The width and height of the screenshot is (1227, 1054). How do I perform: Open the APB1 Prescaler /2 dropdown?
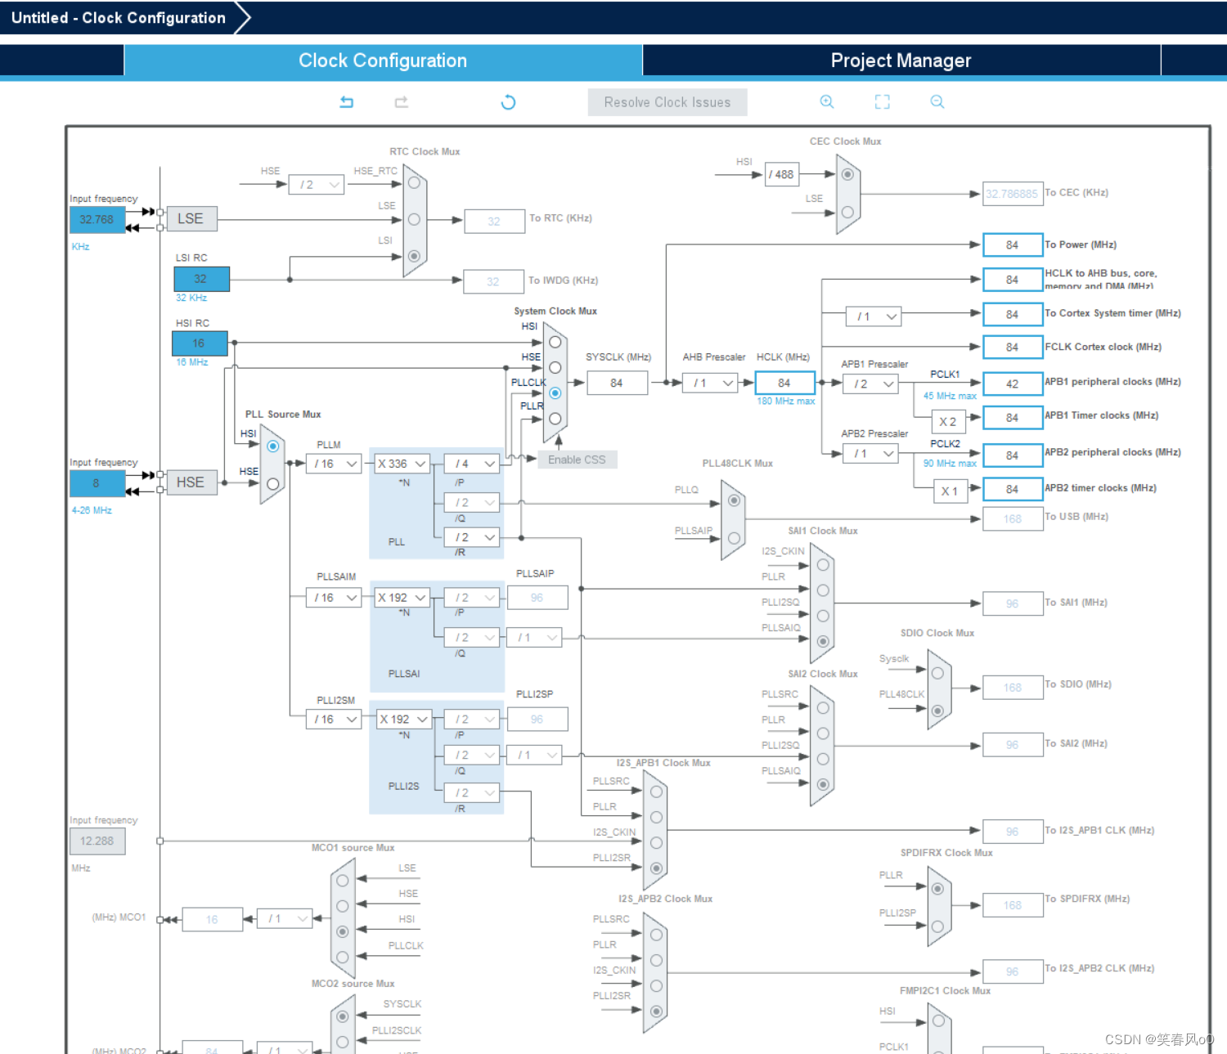[870, 383]
